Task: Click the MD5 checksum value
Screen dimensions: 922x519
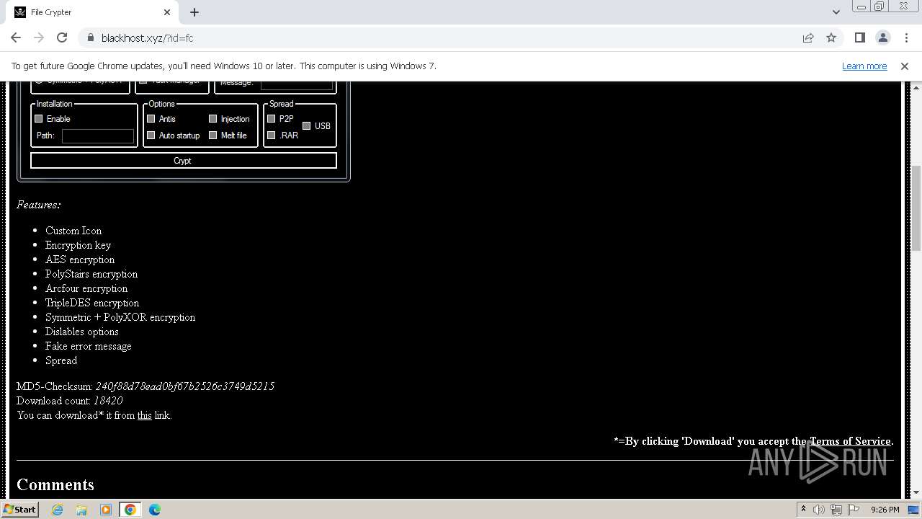Action: tap(185, 386)
